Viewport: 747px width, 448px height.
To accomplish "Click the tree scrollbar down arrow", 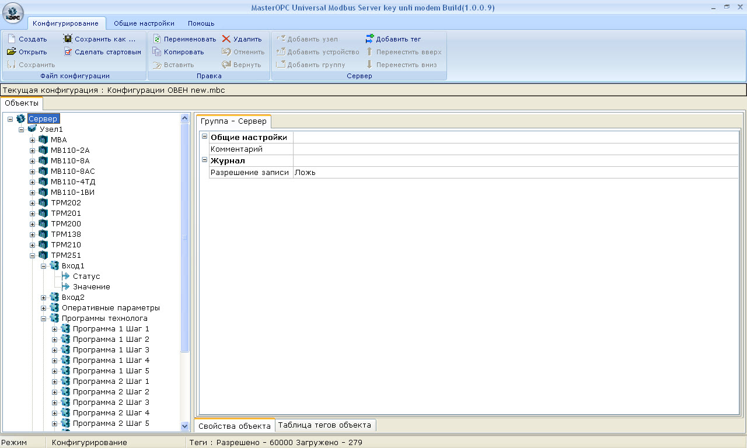I will 185,426.
